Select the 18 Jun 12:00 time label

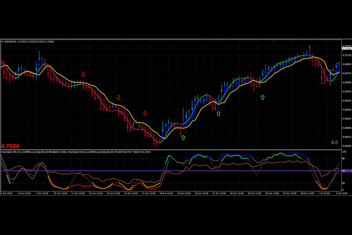coord(166,193)
